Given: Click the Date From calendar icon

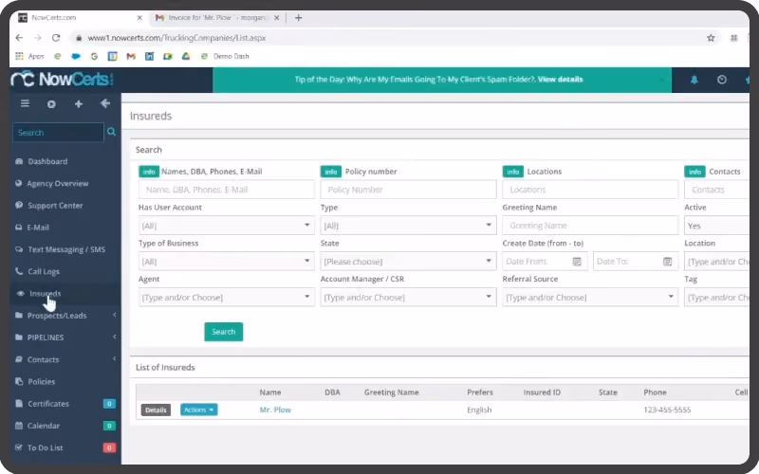Looking at the screenshot, I should [577, 262].
